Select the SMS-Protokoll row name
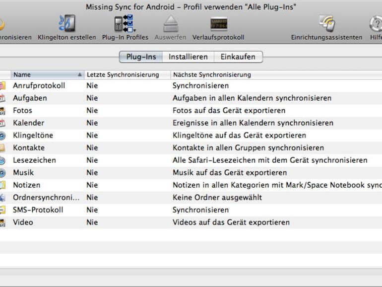This screenshot has height=287, width=382. [38, 210]
